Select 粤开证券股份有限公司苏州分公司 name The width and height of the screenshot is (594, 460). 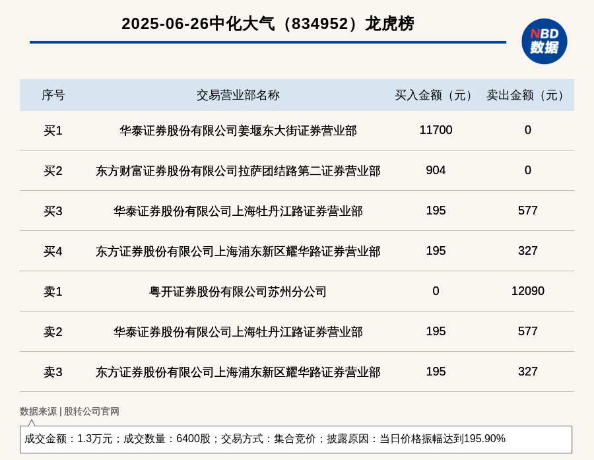pyautogui.click(x=238, y=292)
